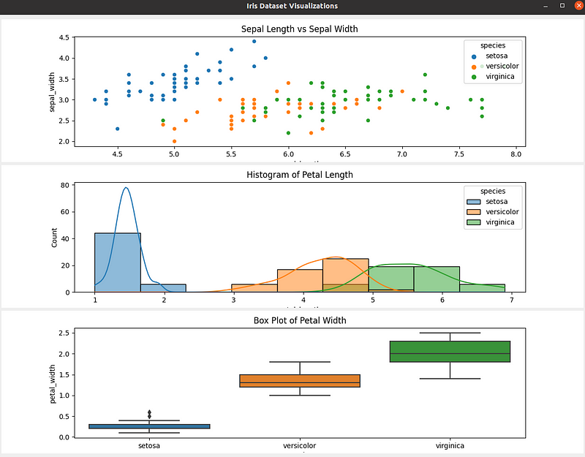
Task: Click 'species' heading of the histogram legend
Action: coord(493,191)
